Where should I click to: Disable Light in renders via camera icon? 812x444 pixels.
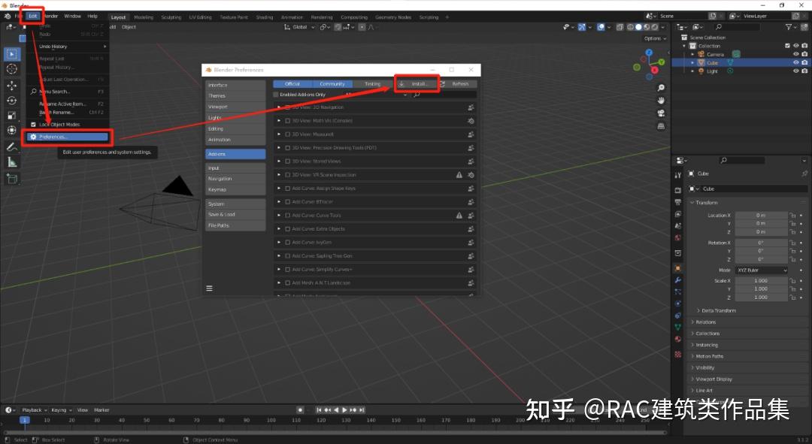pyautogui.click(x=804, y=71)
